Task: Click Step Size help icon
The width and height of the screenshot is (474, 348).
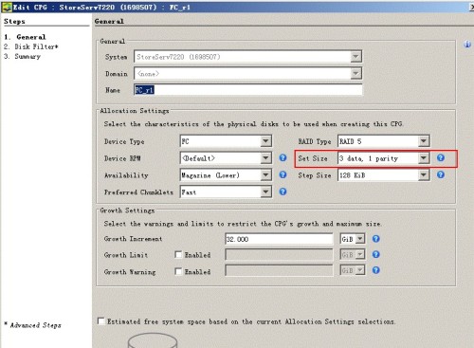Action: click(x=441, y=174)
